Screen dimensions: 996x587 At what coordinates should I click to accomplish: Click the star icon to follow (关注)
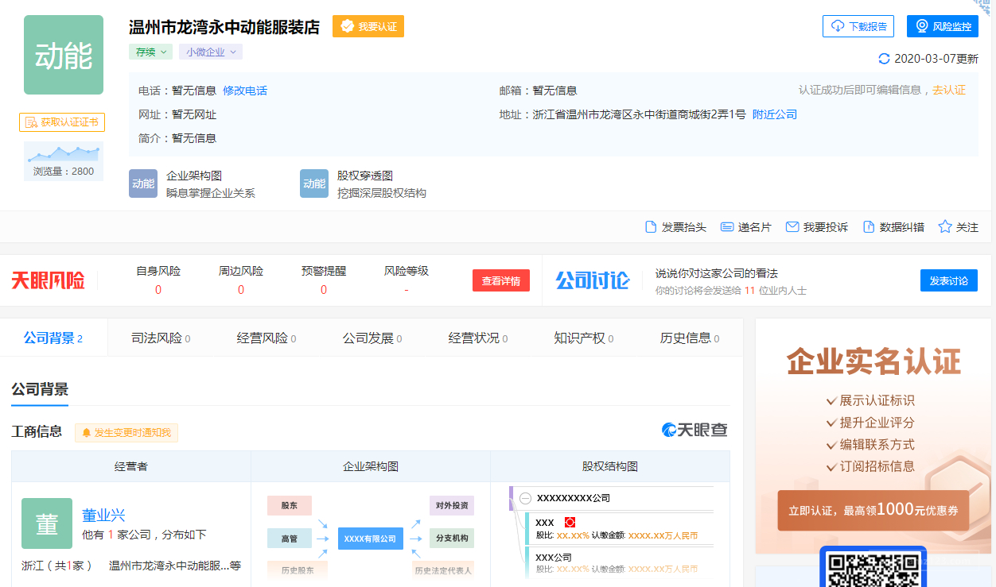coord(945,226)
